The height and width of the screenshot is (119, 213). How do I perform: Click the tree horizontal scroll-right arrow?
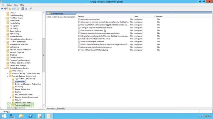41,108
